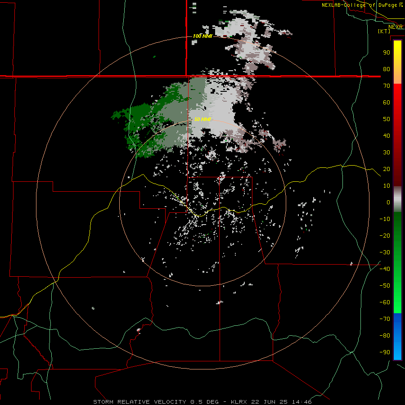The image size is (405, 405).
Task: Click the "60" value on the velocity scale
Action: (x=387, y=102)
